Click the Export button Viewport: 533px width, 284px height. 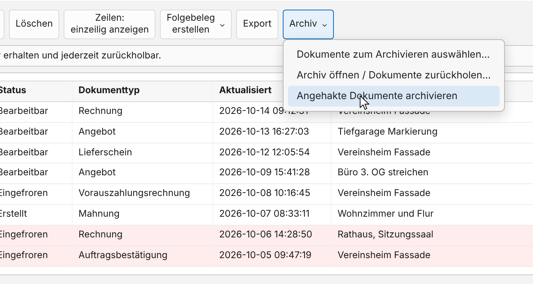[x=257, y=24]
